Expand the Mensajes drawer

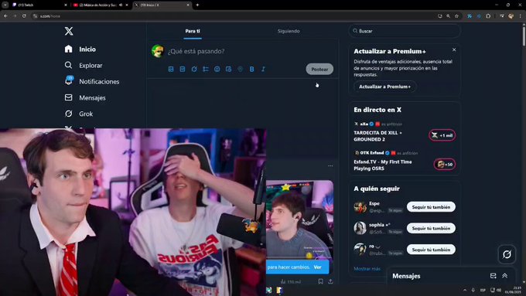pos(504,276)
